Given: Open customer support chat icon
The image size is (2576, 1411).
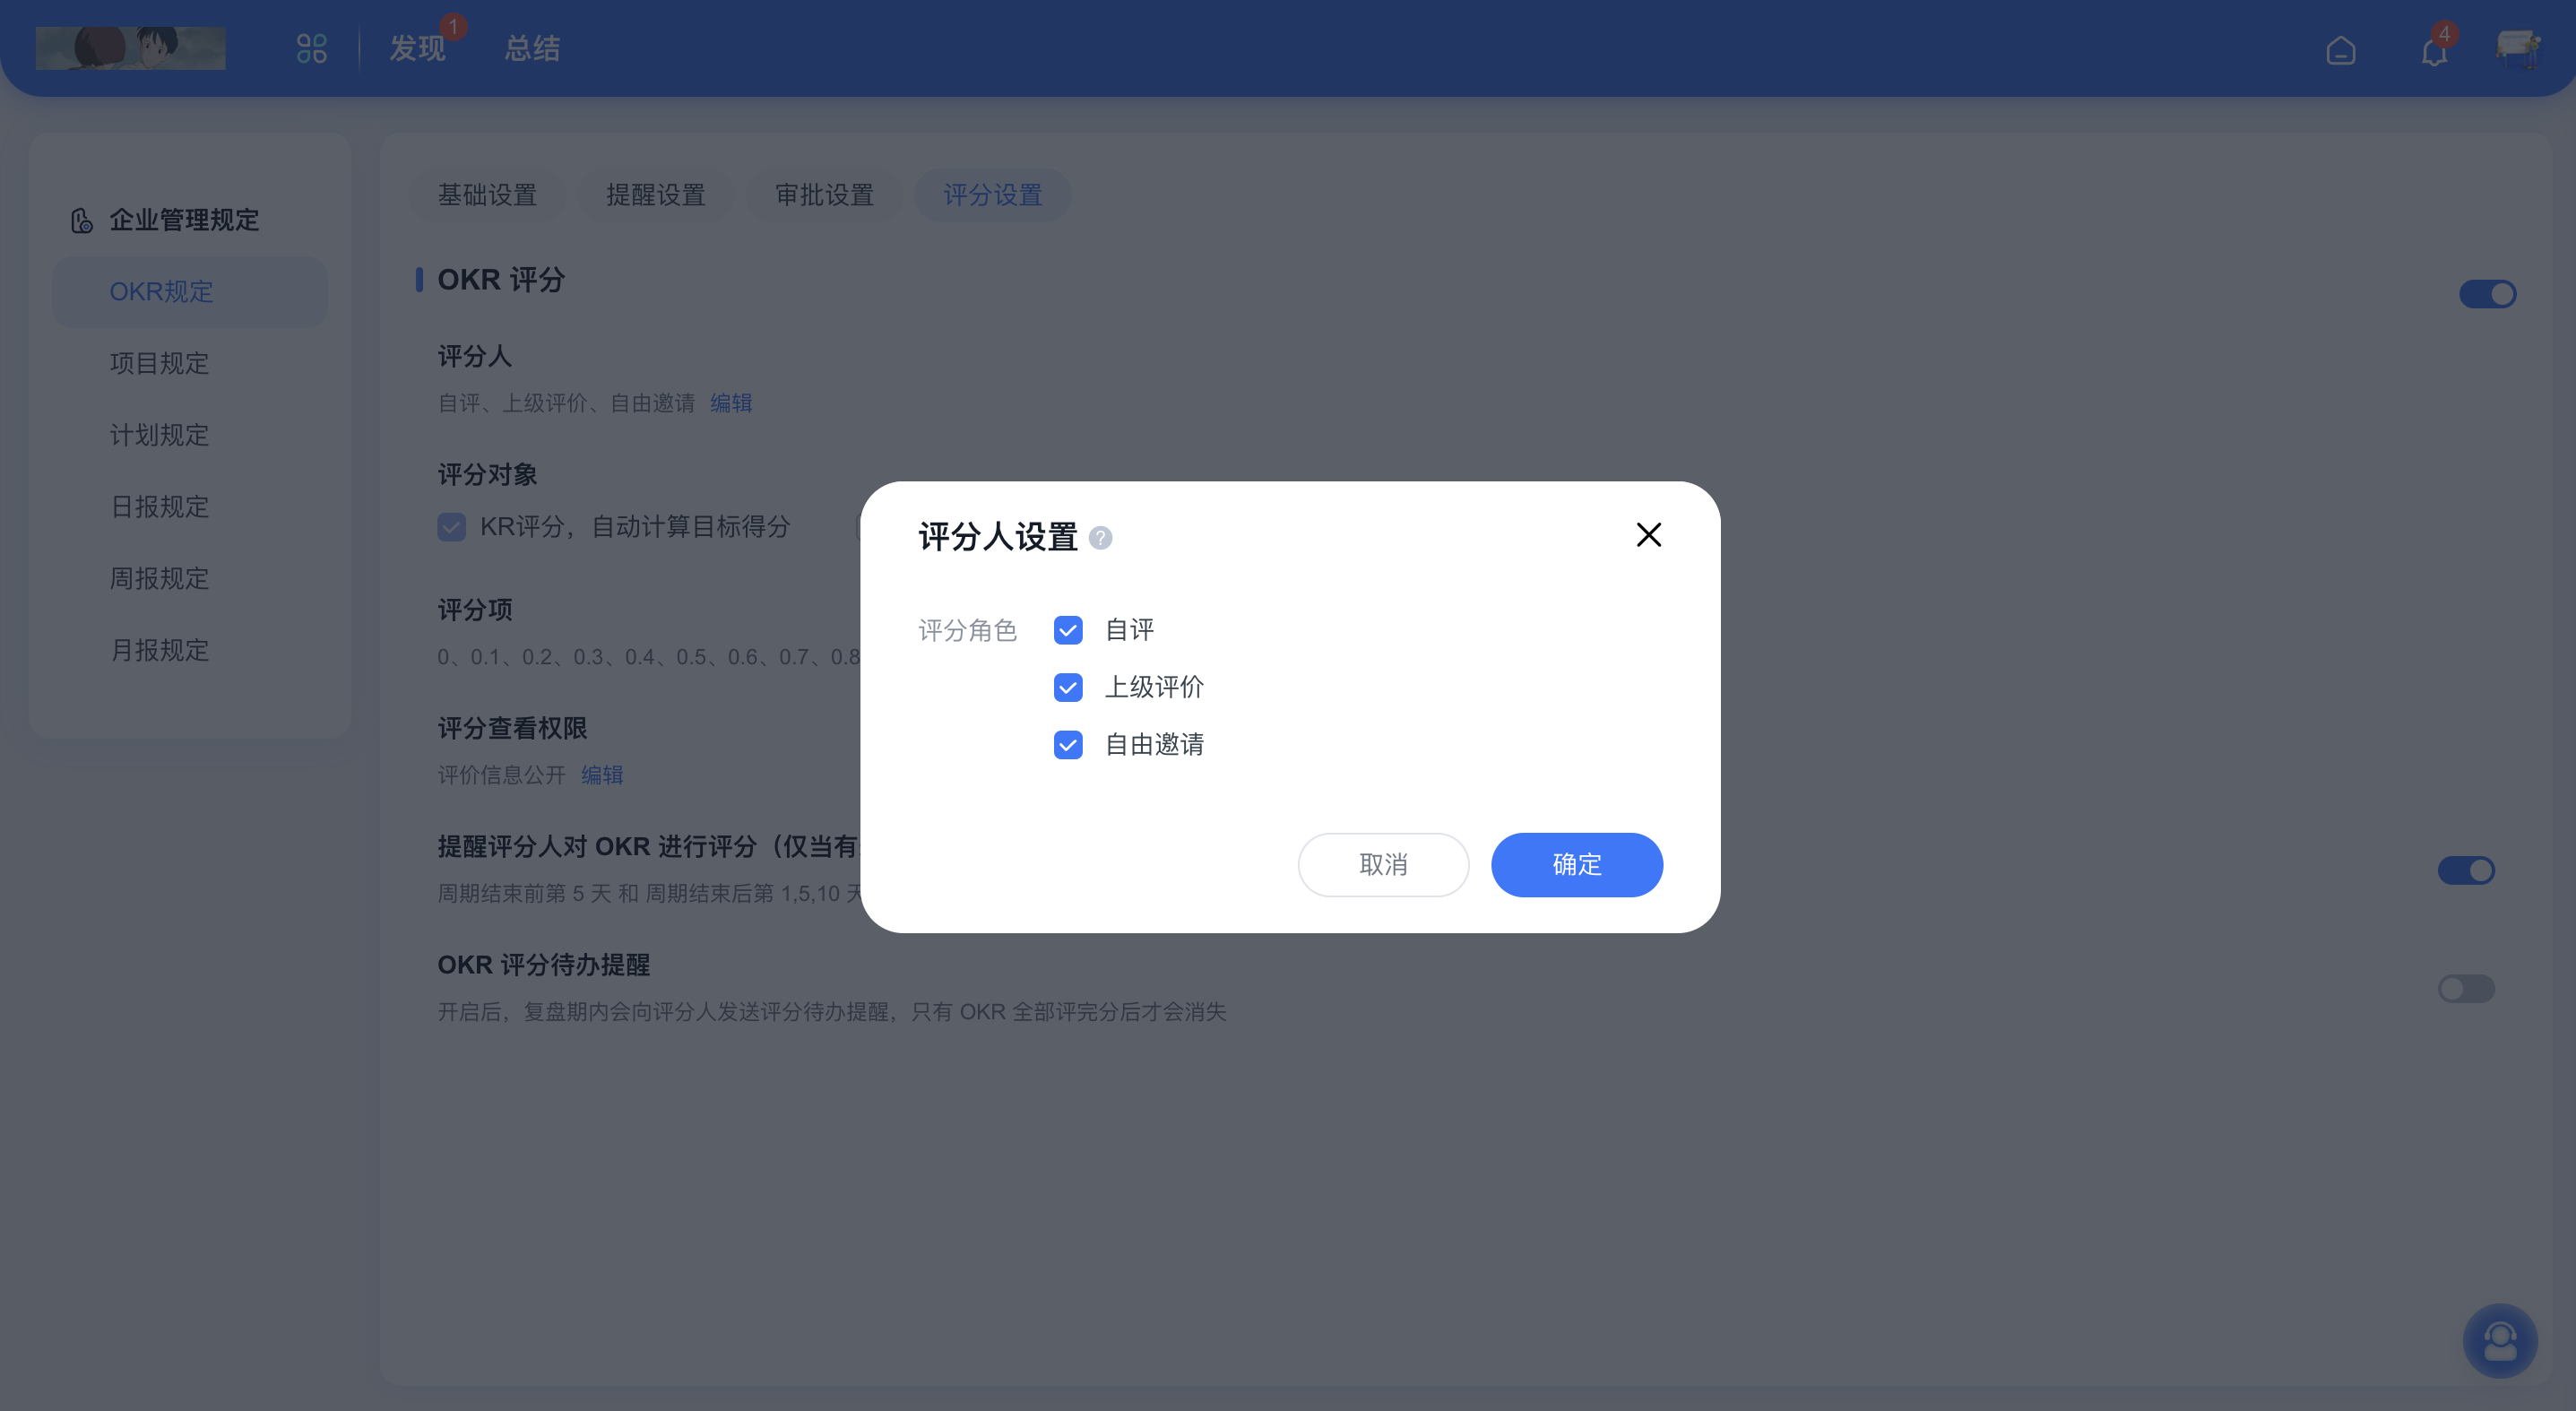Looking at the screenshot, I should (x=2500, y=1340).
